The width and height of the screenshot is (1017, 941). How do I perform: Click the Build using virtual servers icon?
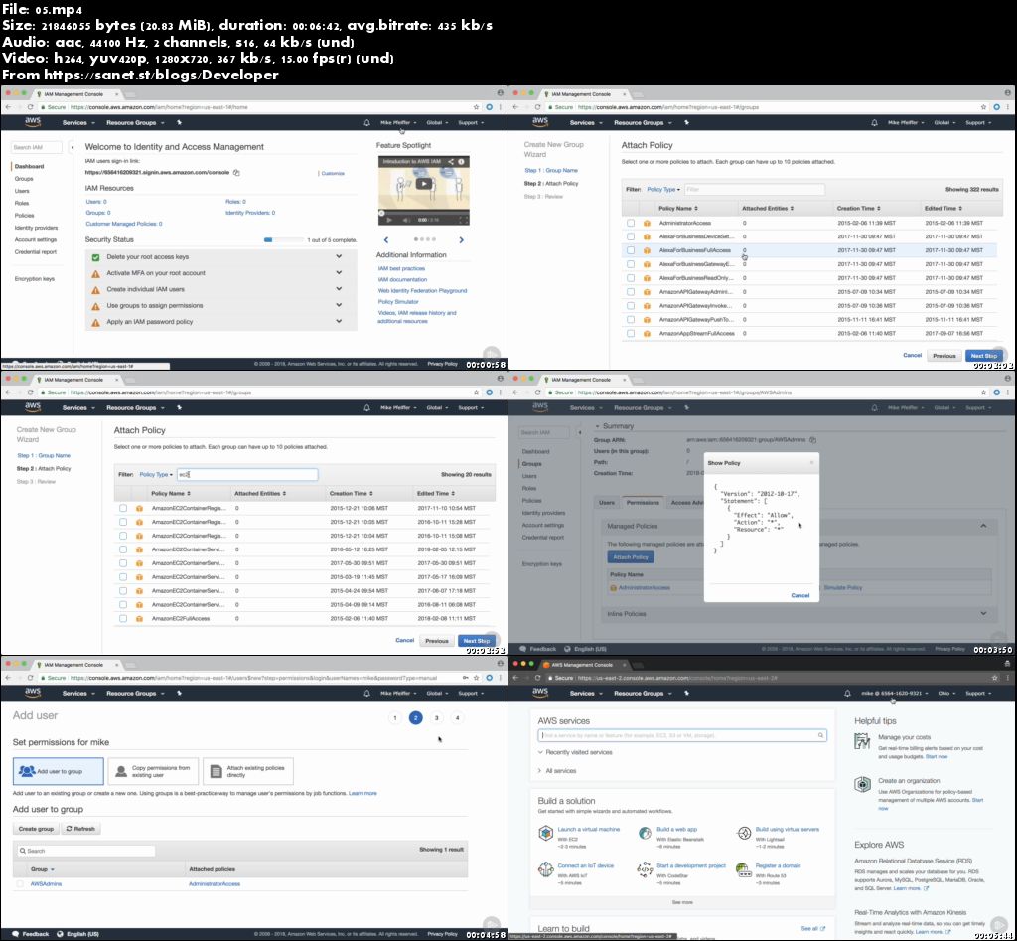tap(744, 833)
